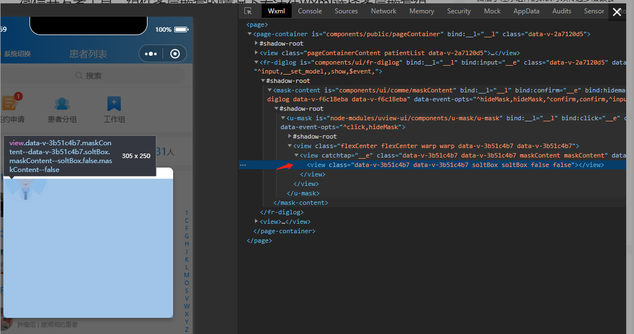Jump to letter C in index
Screen dimensions: 634x334
tap(187, 220)
